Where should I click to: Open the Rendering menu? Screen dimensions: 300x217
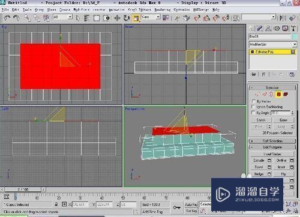[163, 10]
